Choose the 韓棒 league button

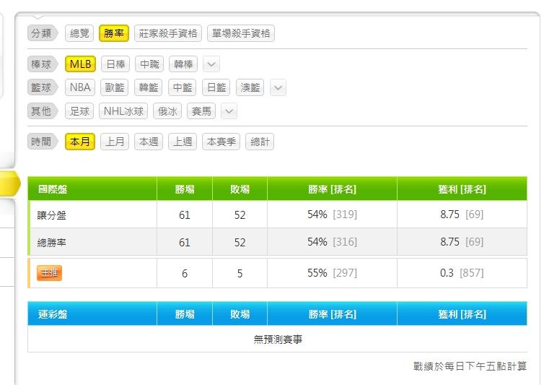point(183,64)
